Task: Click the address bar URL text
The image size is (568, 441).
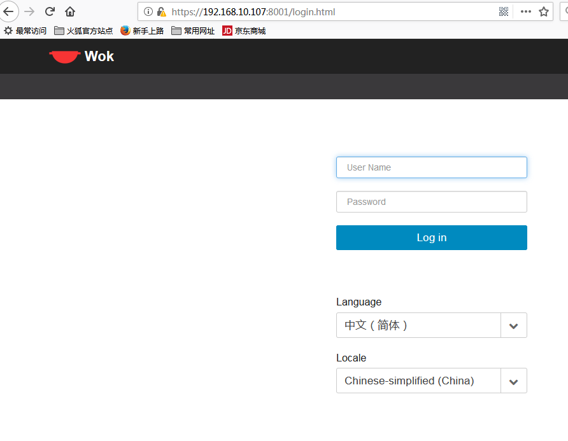Action: [253, 12]
